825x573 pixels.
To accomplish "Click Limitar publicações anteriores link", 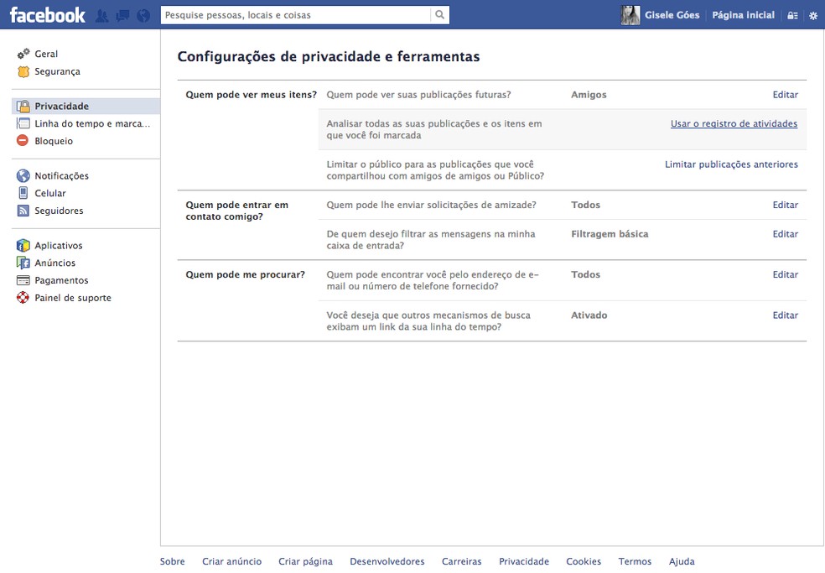I will [732, 164].
